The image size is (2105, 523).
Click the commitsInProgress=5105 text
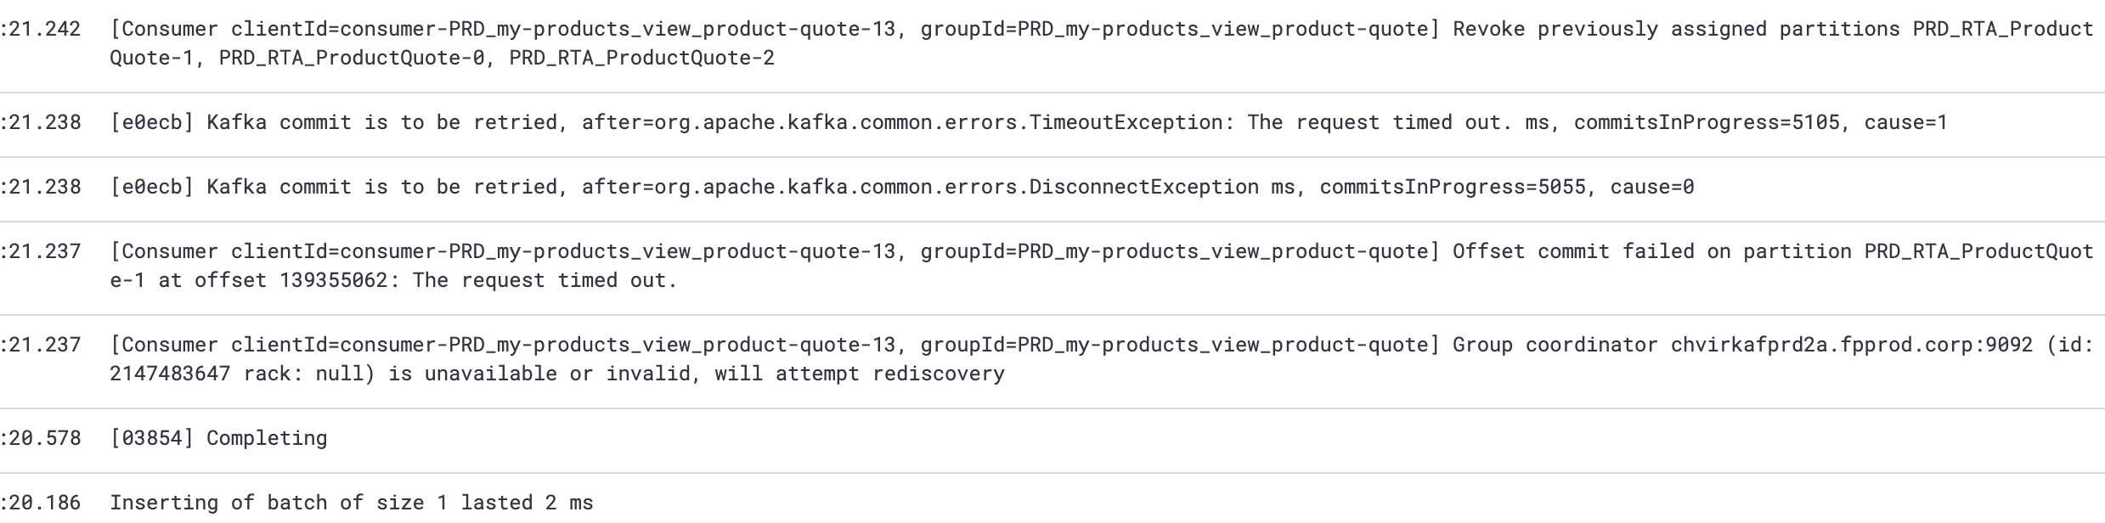(x=1706, y=123)
